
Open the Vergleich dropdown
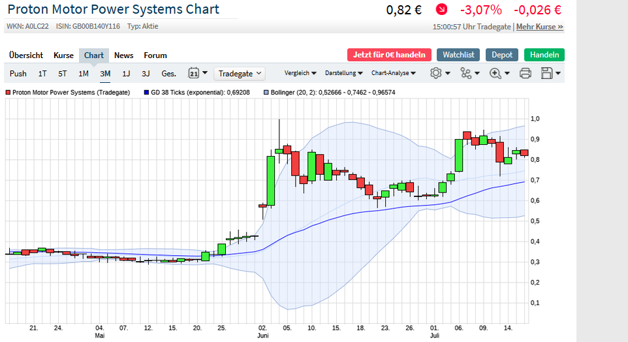tap(300, 73)
